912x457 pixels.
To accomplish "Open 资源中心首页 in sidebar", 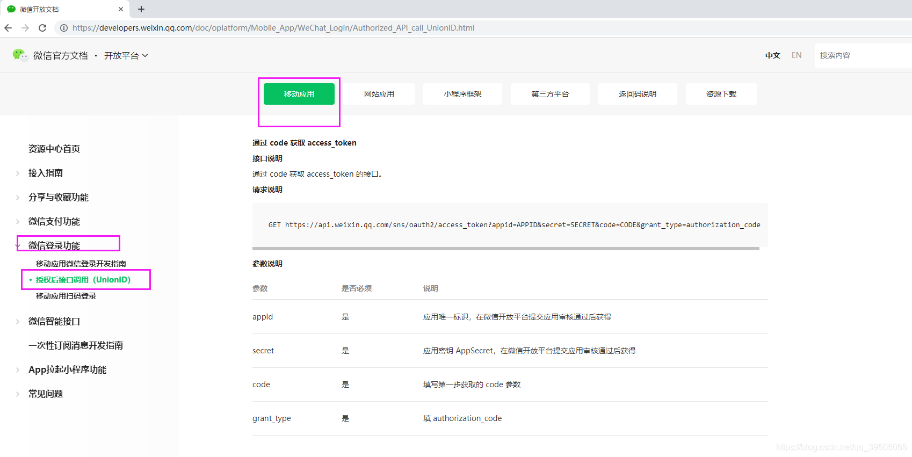I will pyautogui.click(x=54, y=149).
